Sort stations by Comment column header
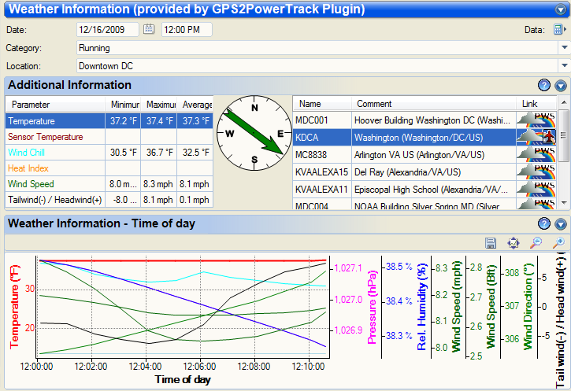The height and width of the screenshot is (391, 571). (434, 104)
